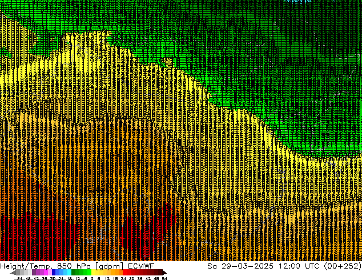Click the '12' label on the legend scale
This screenshot has height=280, width=362.
pos(107,278)
